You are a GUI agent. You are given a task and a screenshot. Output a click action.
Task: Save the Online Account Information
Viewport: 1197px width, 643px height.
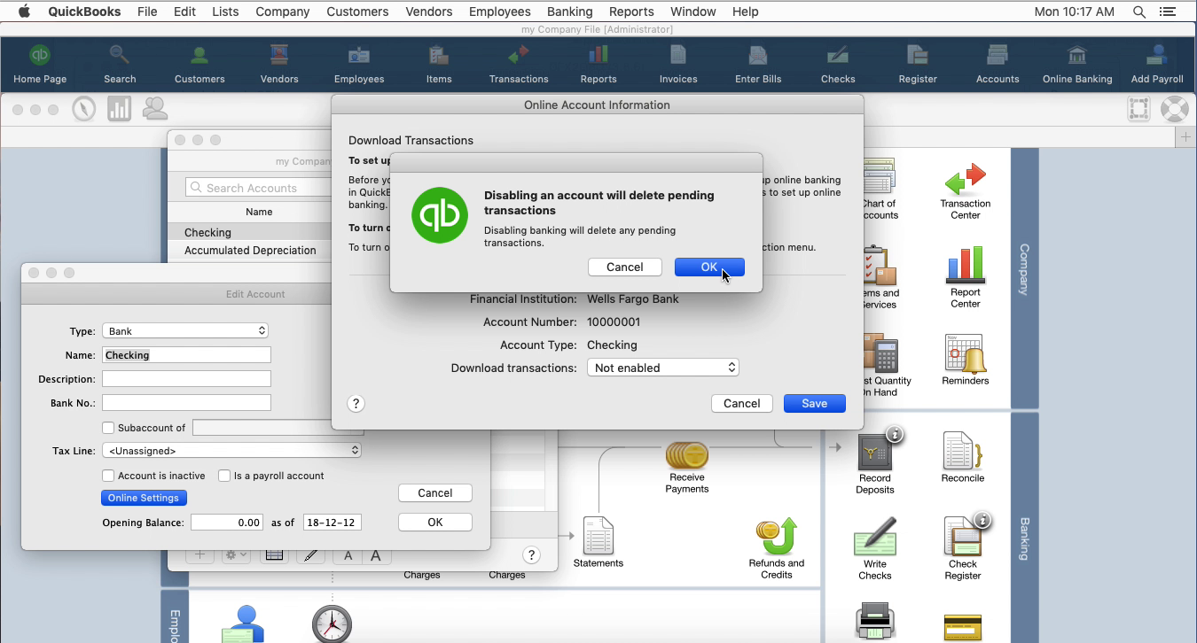pos(815,403)
